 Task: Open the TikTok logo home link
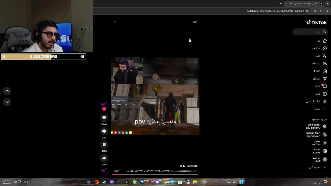tap(317, 22)
